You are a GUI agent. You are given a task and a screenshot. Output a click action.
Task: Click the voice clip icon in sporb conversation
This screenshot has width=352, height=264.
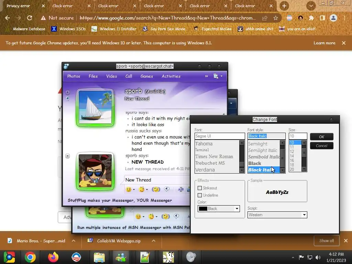(x=167, y=189)
